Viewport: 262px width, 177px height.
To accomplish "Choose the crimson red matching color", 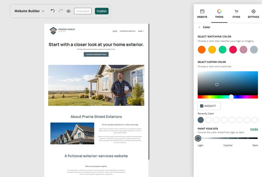I will pyautogui.click(x=233, y=50).
